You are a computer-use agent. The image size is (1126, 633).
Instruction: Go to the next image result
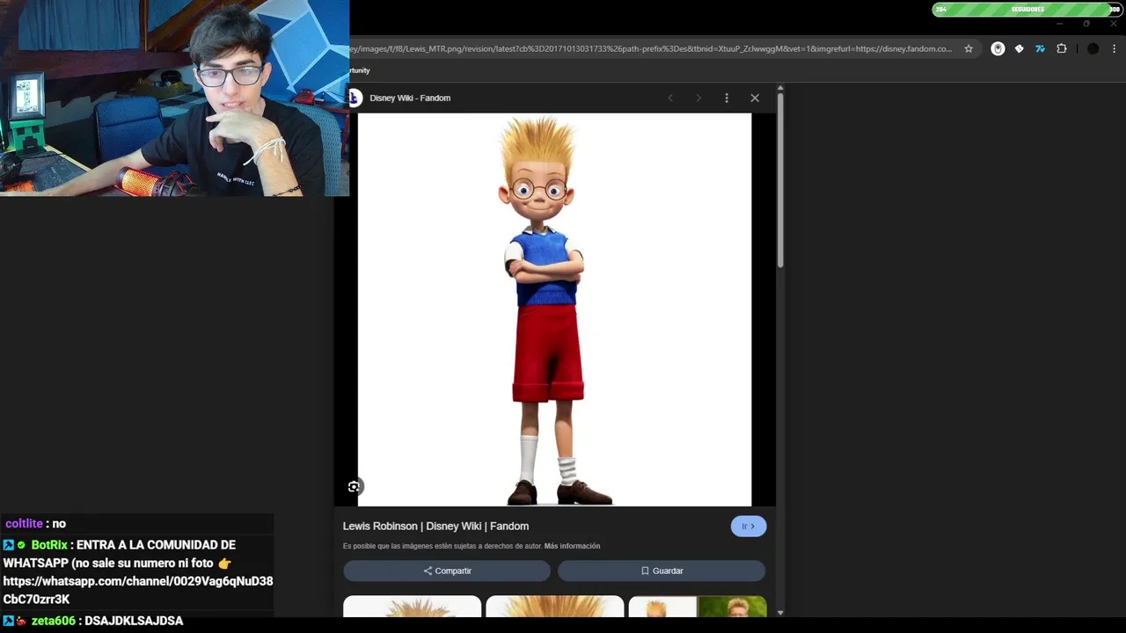pos(698,98)
